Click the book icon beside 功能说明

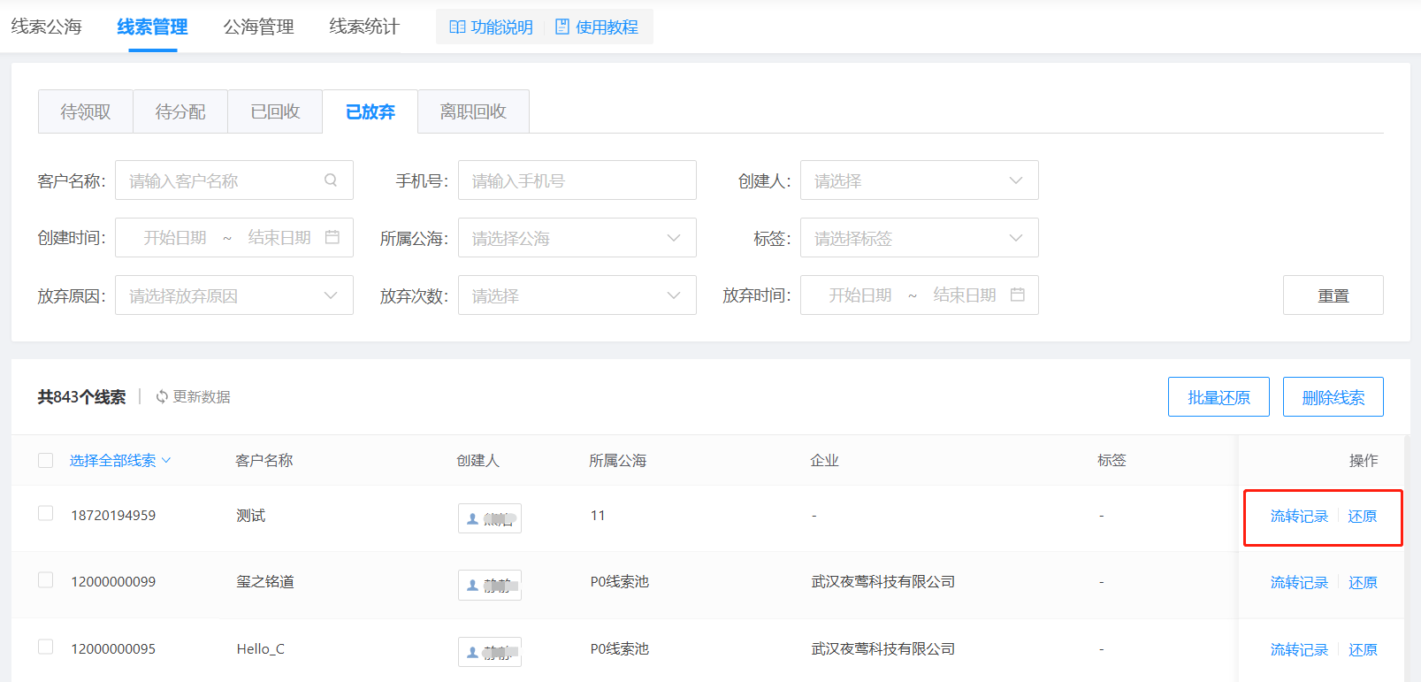pos(457,27)
